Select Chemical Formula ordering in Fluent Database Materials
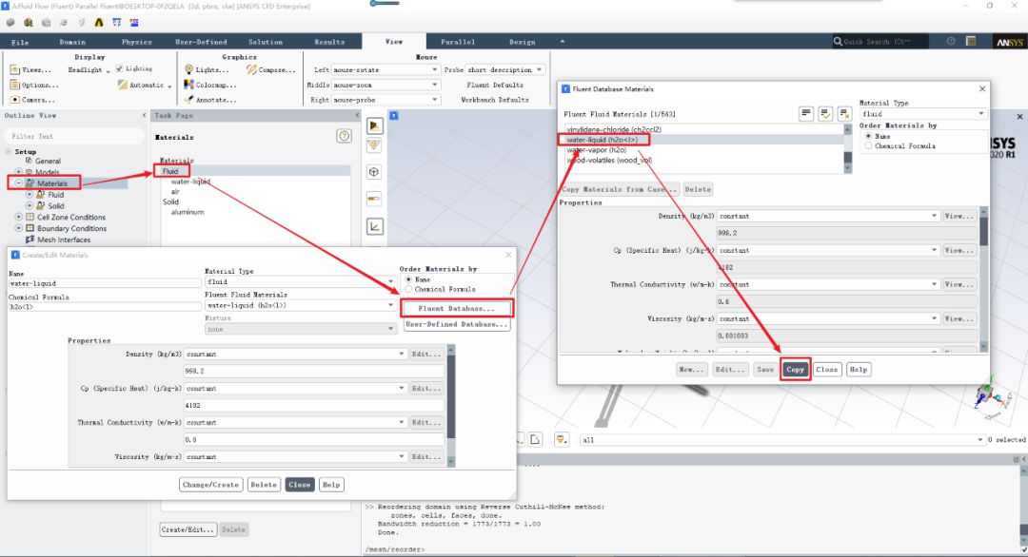This screenshot has width=1028, height=557. pyautogui.click(x=869, y=146)
